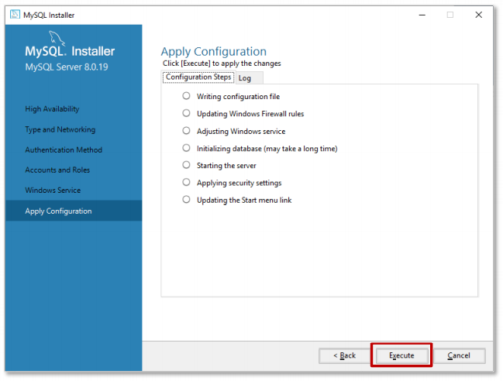503x381 pixels.
Task: Click the 'MySQL. Installer' sidebar heading
Action: [x=70, y=51]
